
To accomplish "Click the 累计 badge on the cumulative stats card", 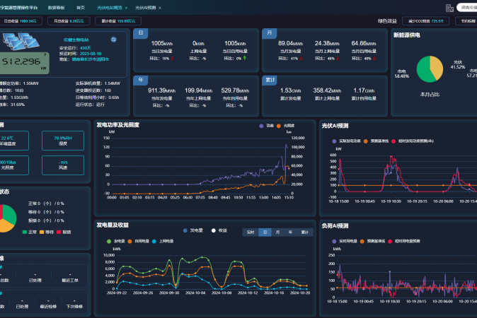I will (x=271, y=80).
